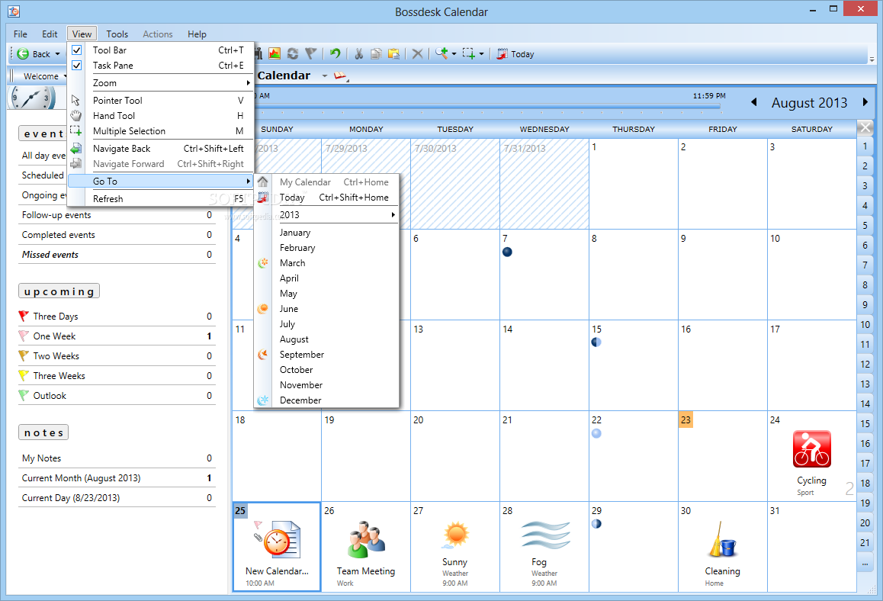Screen dimensions: 883x601
Task: Open the Calendar title dropdown arrow
Action: (325, 76)
